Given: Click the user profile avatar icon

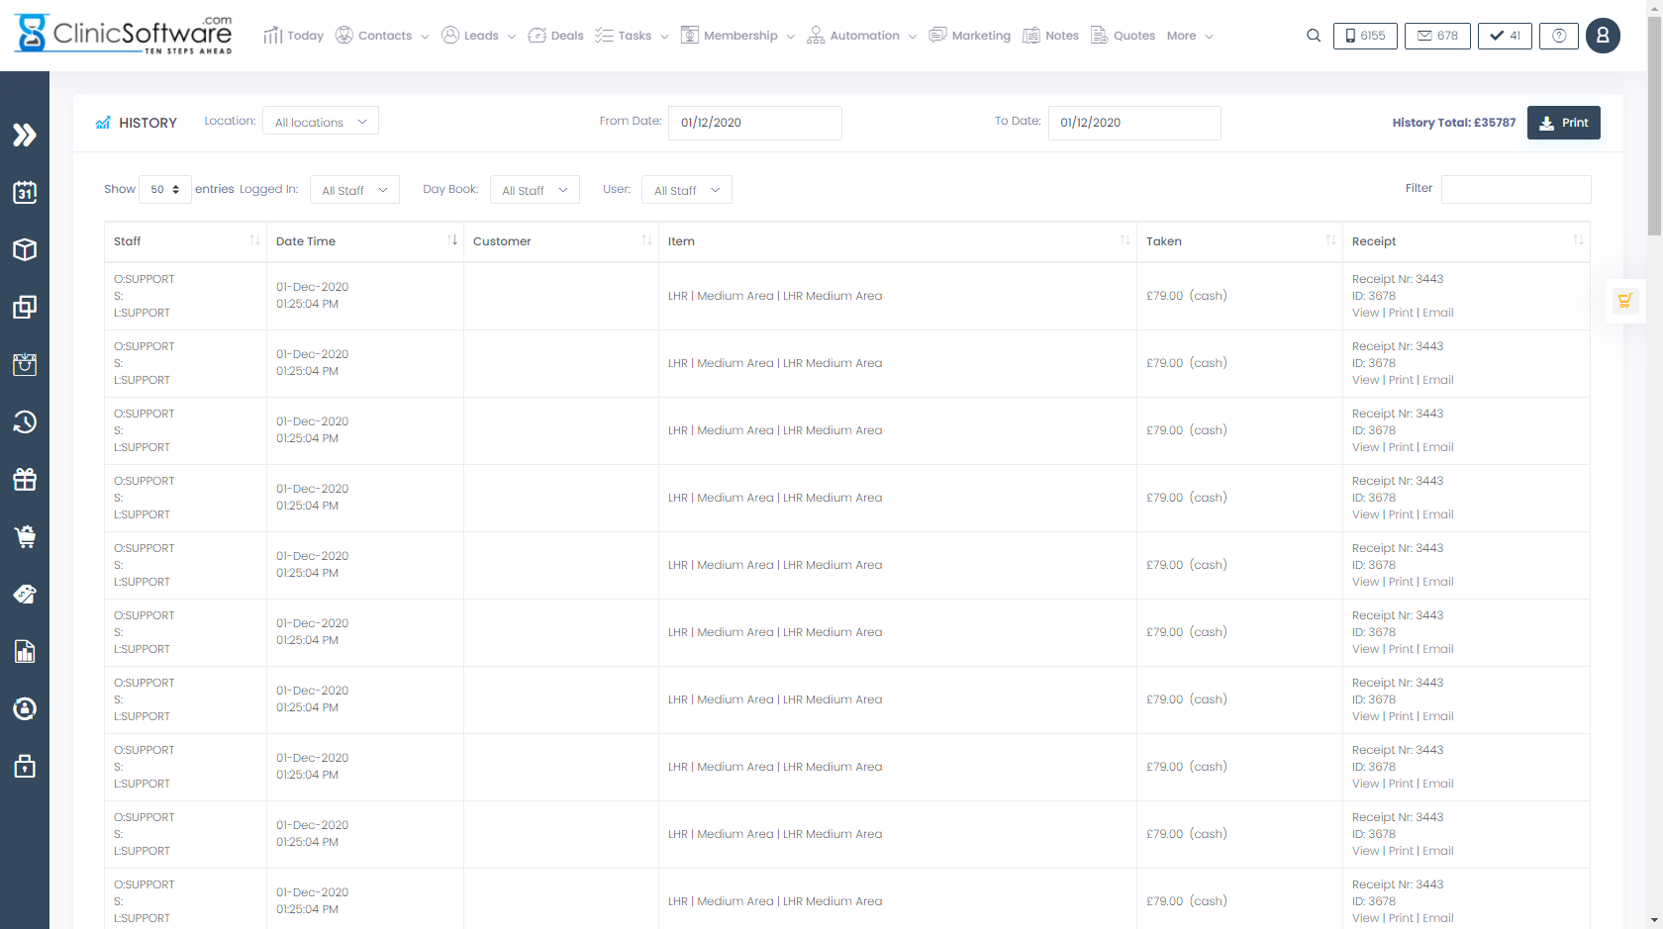Looking at the screenshot, I should click(x=1603, y=36).
